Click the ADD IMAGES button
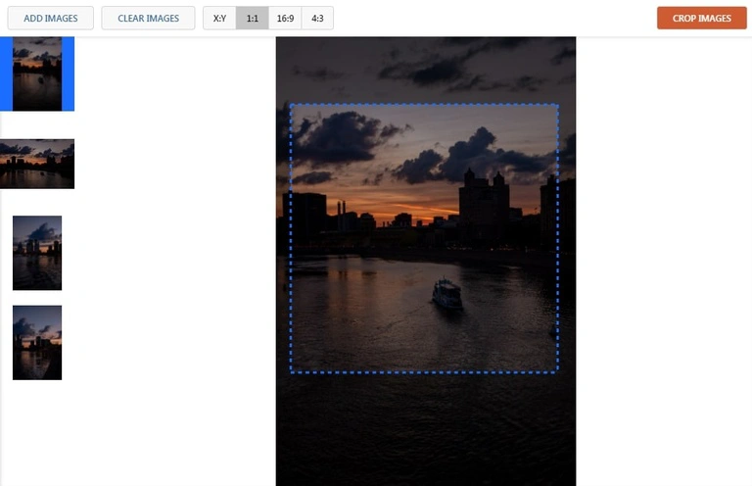752x486 pixels. 50,19
